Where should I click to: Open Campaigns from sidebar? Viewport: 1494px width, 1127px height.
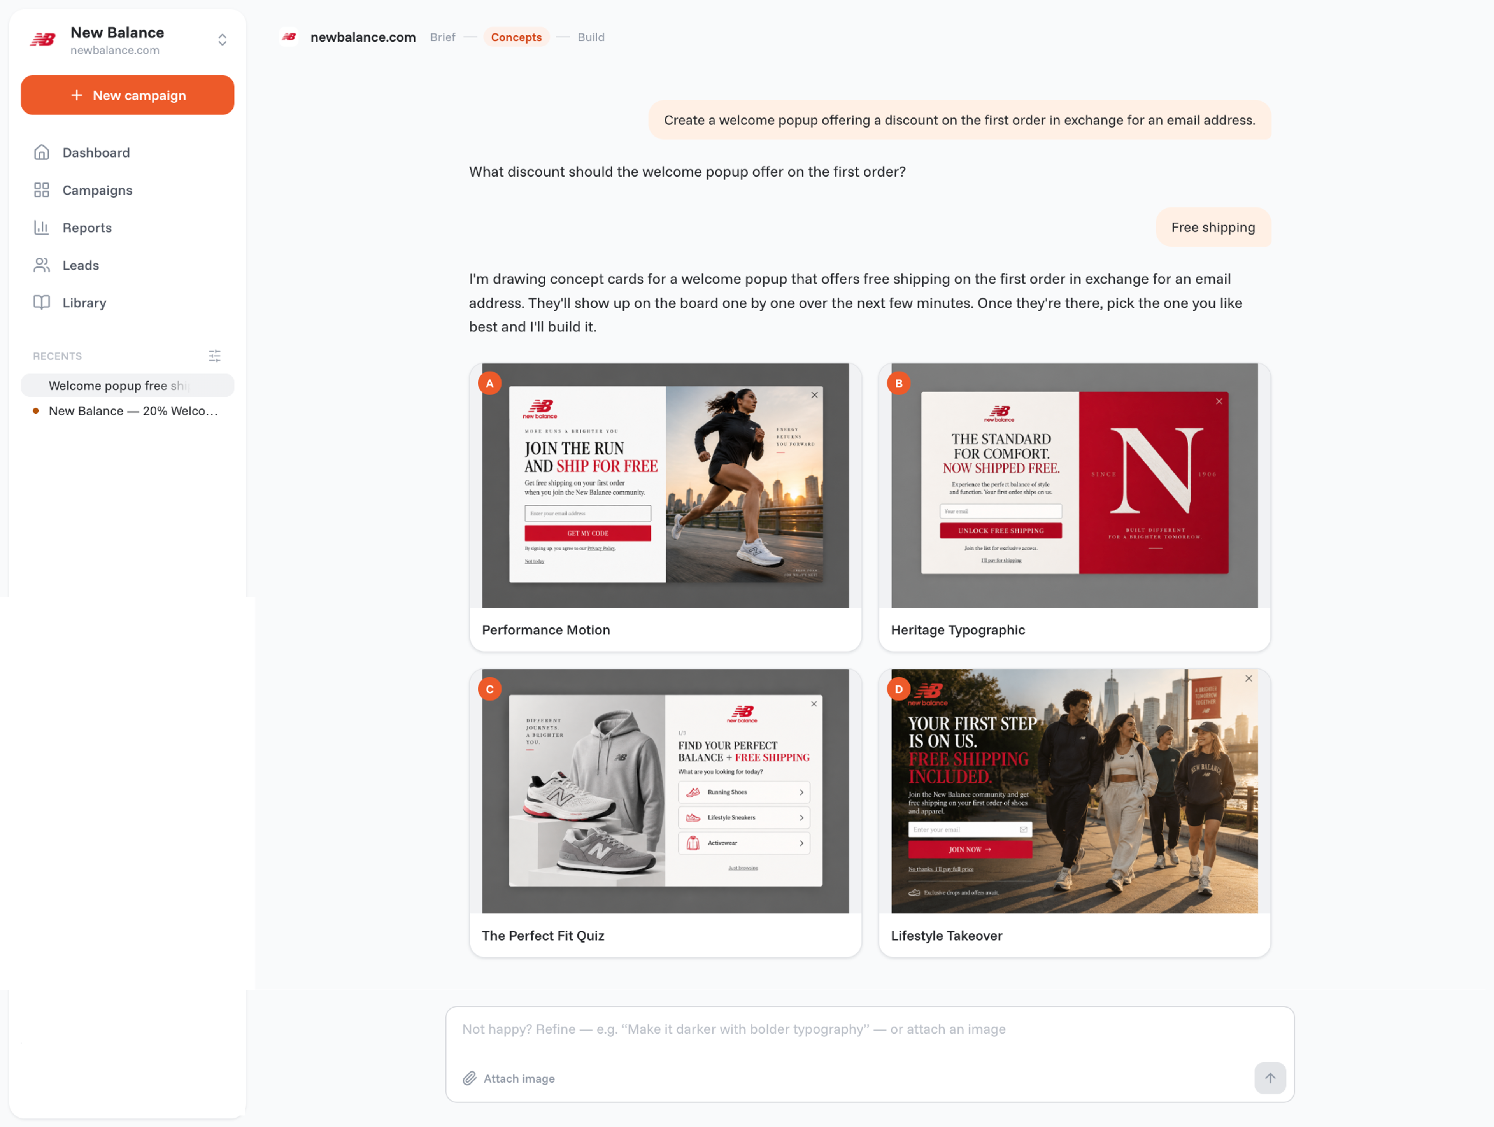tap(128, 190)
